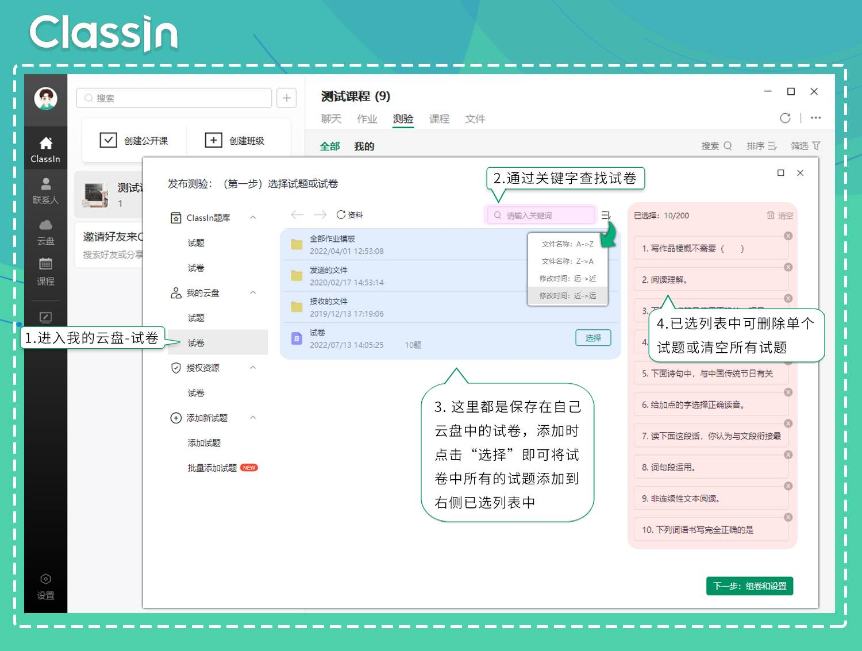Click 选择 button for the 试卷 file
The height and width of the screenshot is (651, 862).
pos(593,338)
